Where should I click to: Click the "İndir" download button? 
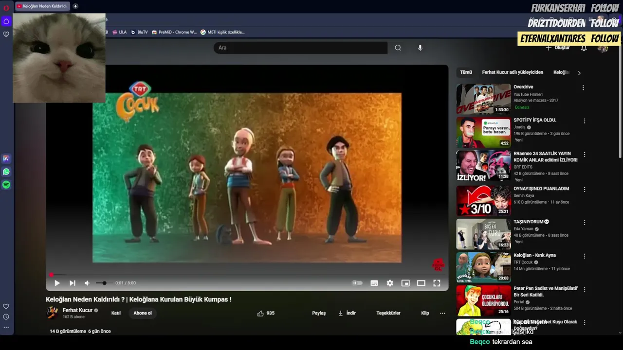(347, 313)
